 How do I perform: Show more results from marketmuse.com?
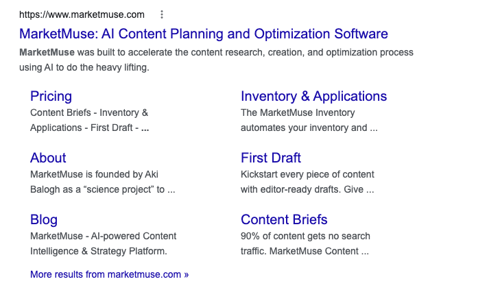pyautogui.click(x=109, y=274)
